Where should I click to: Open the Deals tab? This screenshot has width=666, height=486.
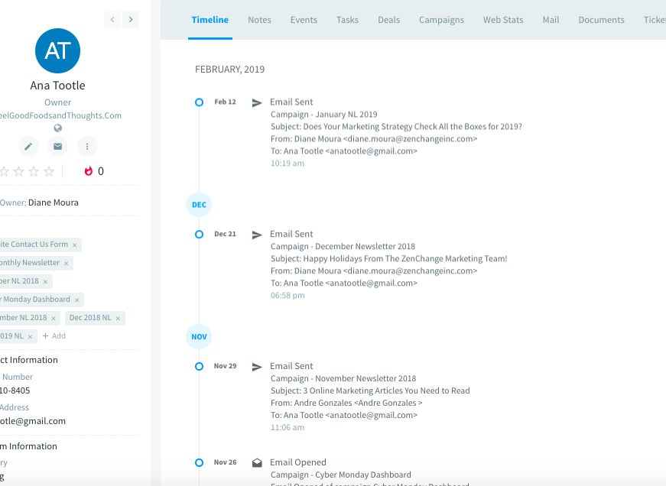tap(388, 20)
